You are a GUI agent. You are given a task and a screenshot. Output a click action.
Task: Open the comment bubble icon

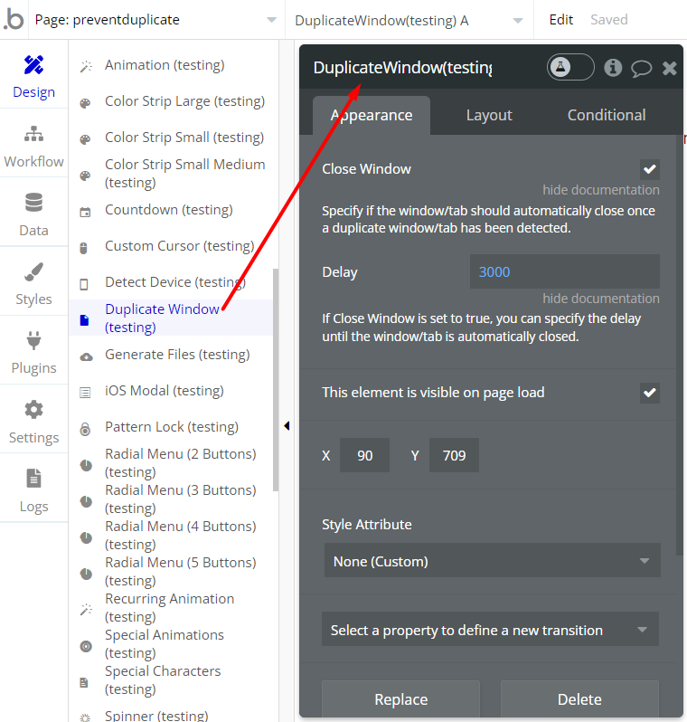[x=641, y=68]
